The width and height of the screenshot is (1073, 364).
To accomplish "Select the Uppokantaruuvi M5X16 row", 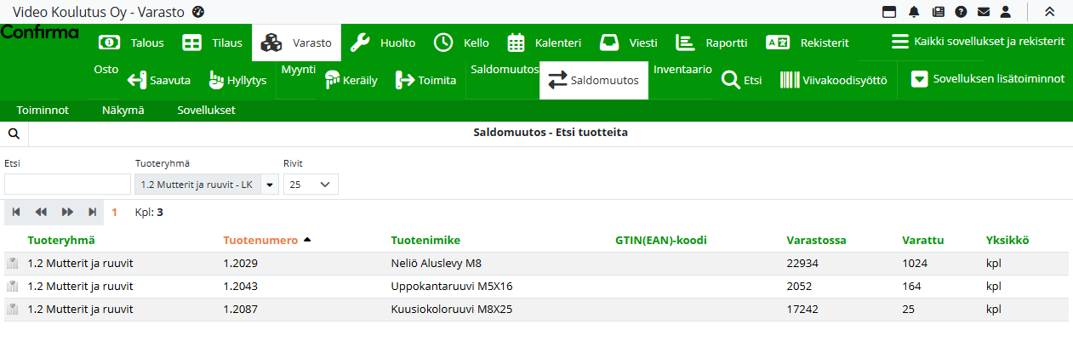I will 451,287.
